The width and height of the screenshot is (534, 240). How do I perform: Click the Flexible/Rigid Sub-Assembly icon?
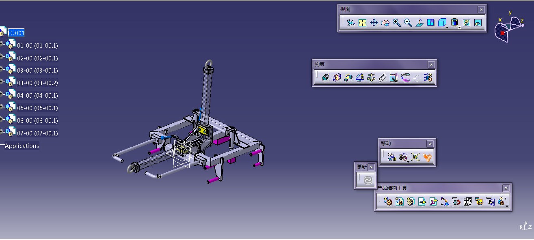(405, 77)
